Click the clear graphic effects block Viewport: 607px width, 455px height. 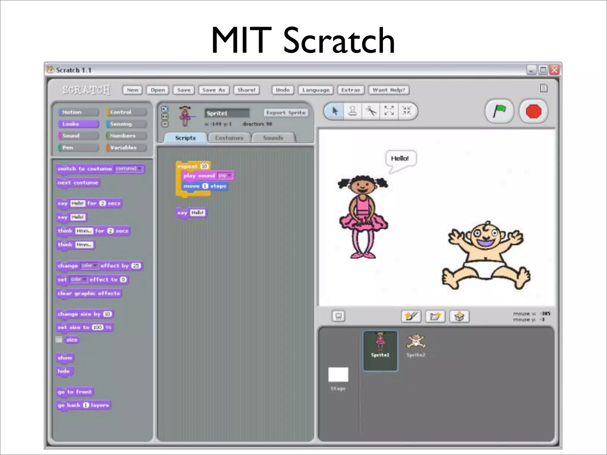tap(89, 294)
